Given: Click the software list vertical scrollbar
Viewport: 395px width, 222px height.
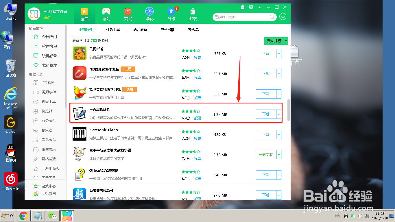Looking at the screenshot, I should tap(289, 110).
